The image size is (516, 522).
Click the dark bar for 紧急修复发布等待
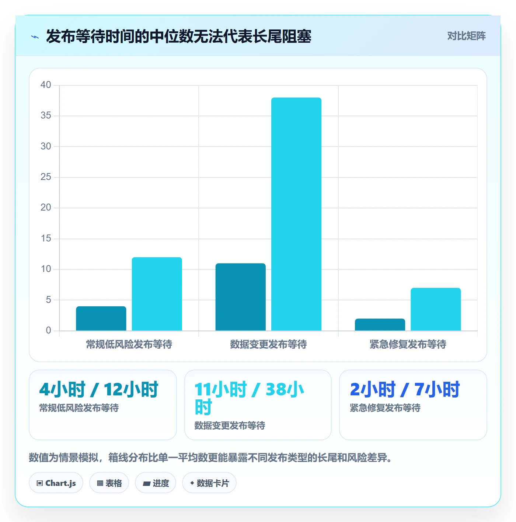pos(380,325)
